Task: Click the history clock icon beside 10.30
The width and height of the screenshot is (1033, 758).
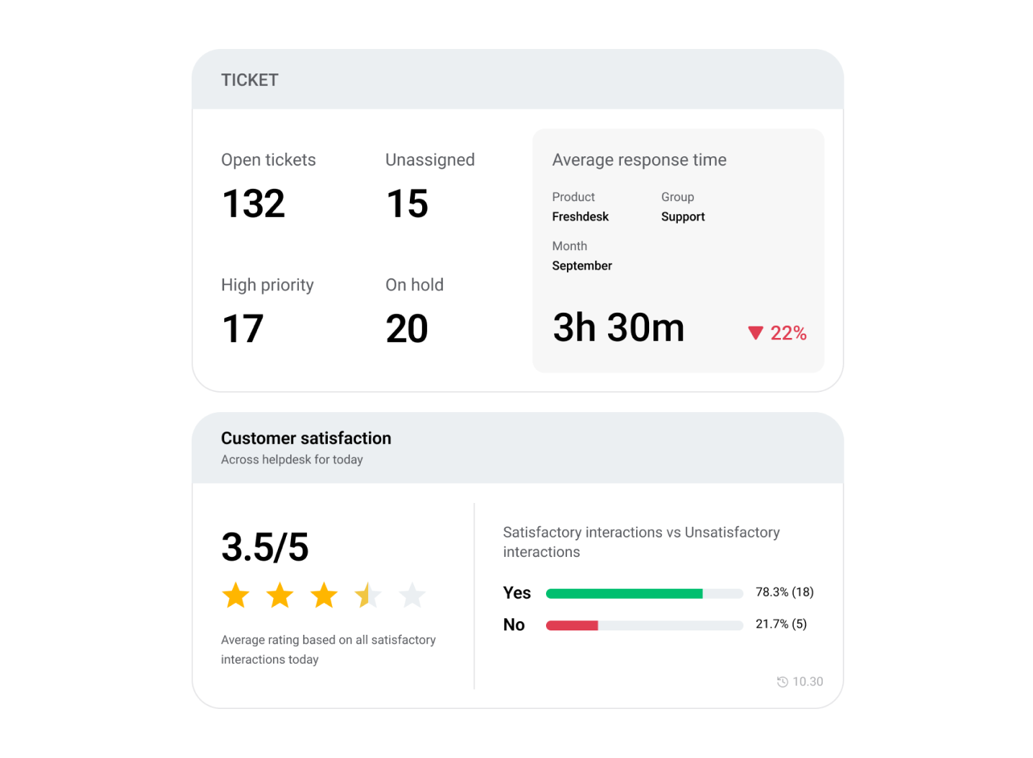Action: (782, 681)
